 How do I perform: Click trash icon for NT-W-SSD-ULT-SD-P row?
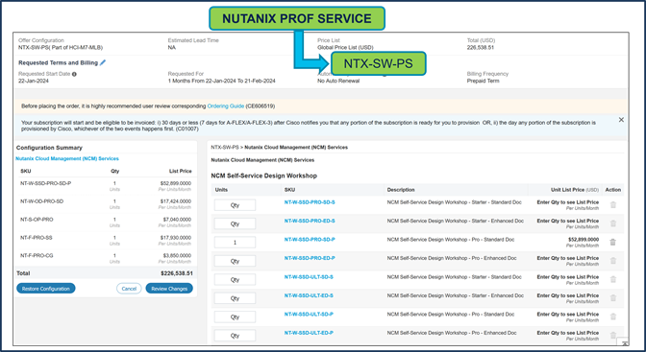pos(613,317)
